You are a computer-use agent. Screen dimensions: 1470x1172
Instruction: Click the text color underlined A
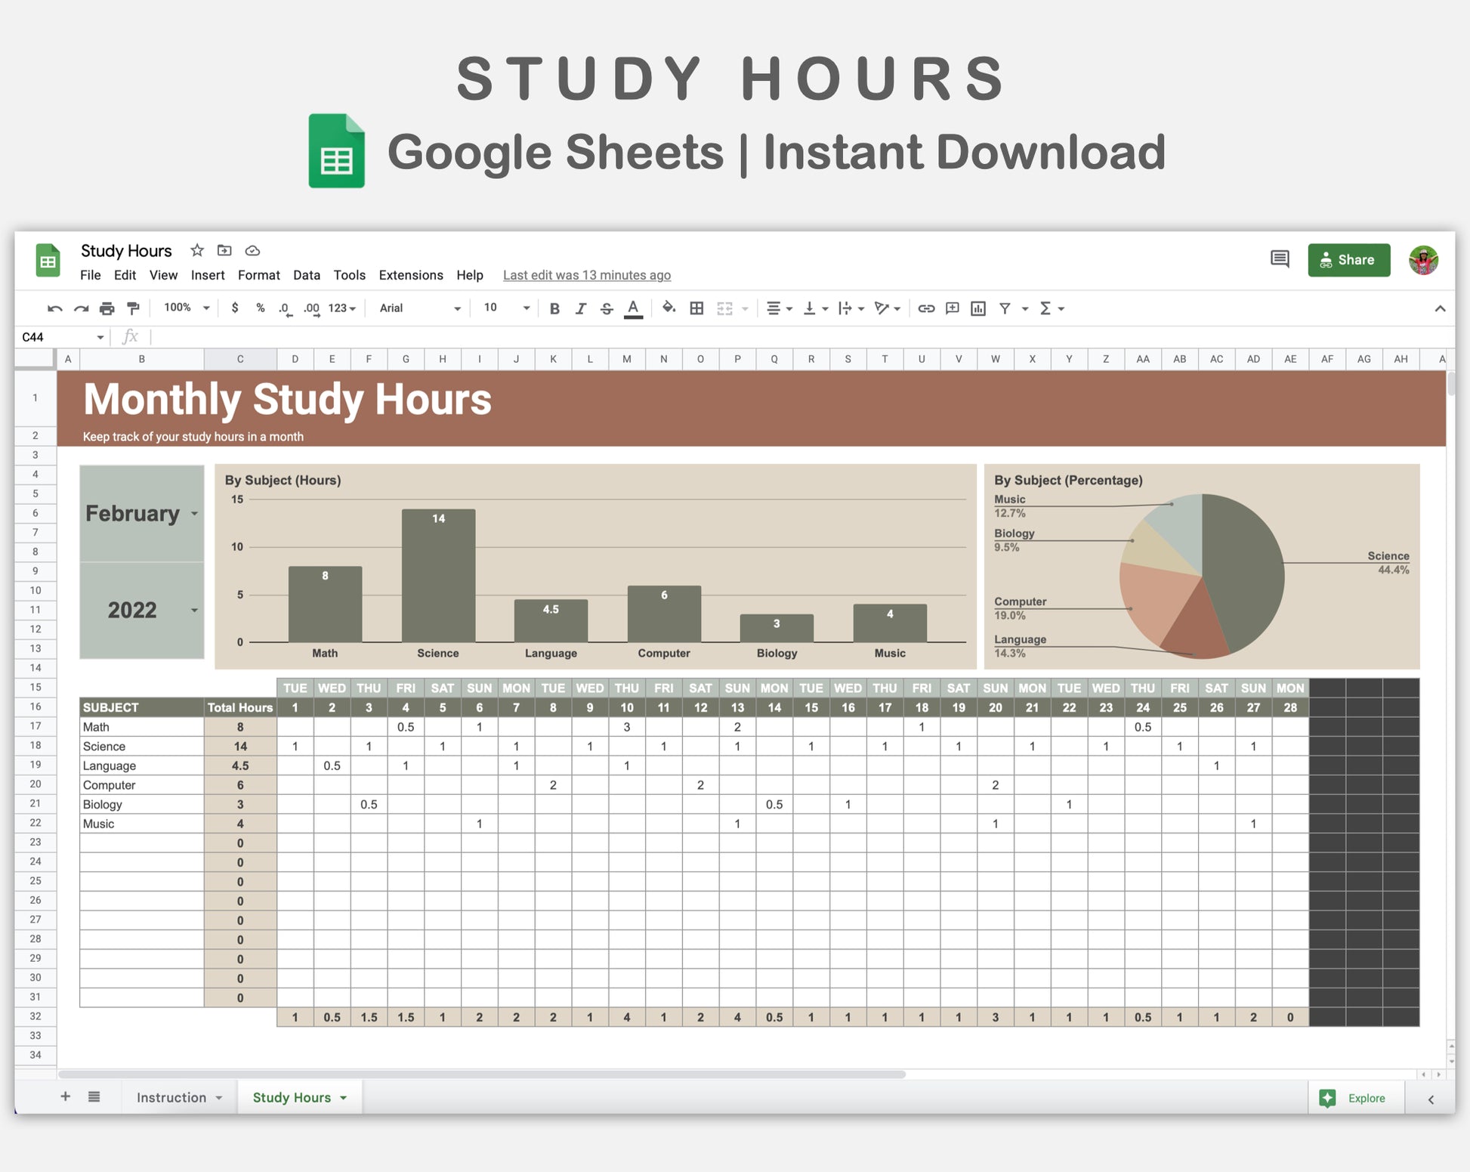[x=633, y=308]
